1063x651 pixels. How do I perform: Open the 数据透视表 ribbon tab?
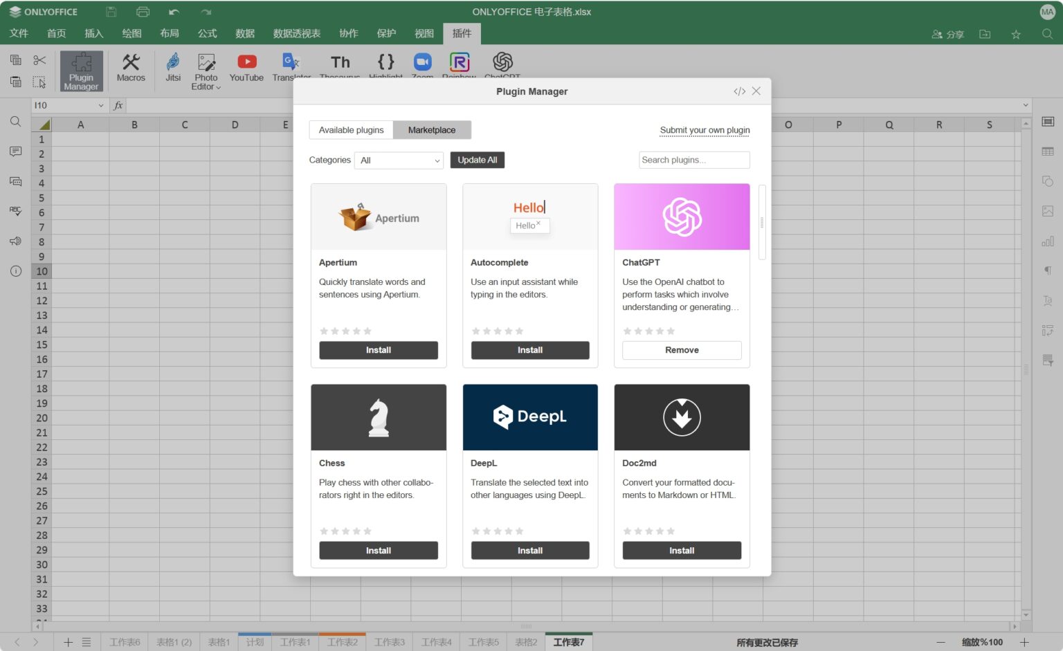pyautogui.click(x=296, y=33)
